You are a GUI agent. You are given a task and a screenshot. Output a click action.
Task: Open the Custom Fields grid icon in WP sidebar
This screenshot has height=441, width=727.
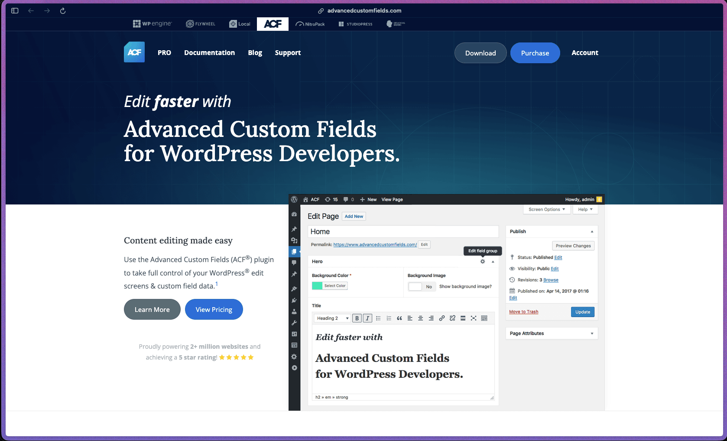[x=294, y=345]
